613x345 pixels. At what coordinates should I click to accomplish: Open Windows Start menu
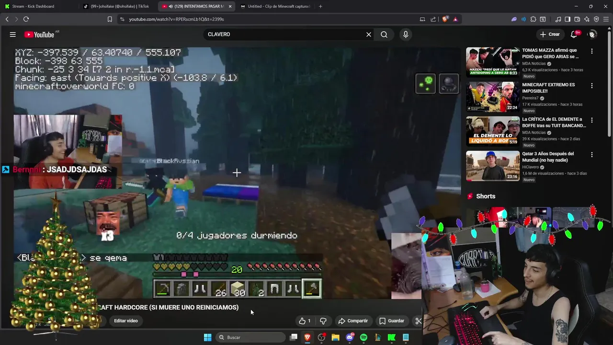(x=207, y=337)
